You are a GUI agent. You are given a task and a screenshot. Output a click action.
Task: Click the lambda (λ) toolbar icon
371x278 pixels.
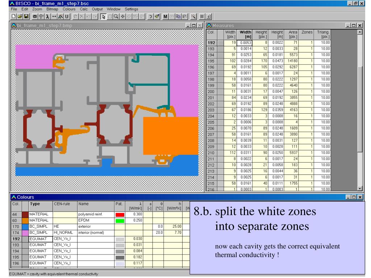point(47,16)
